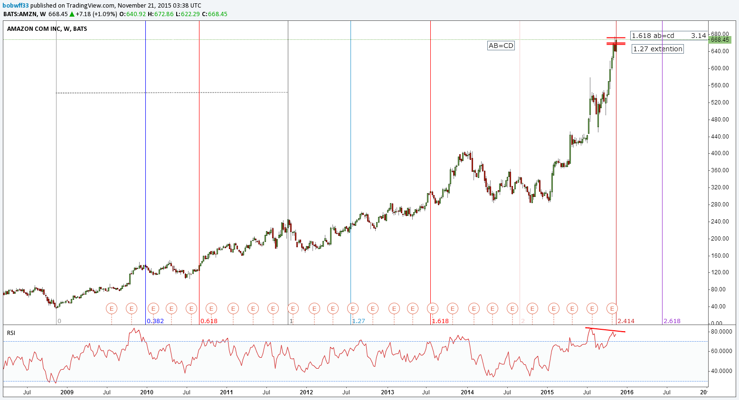
Task: Click the gray 0 Fib time zone label
Action: pyautogui.click(x=59, y=321)
